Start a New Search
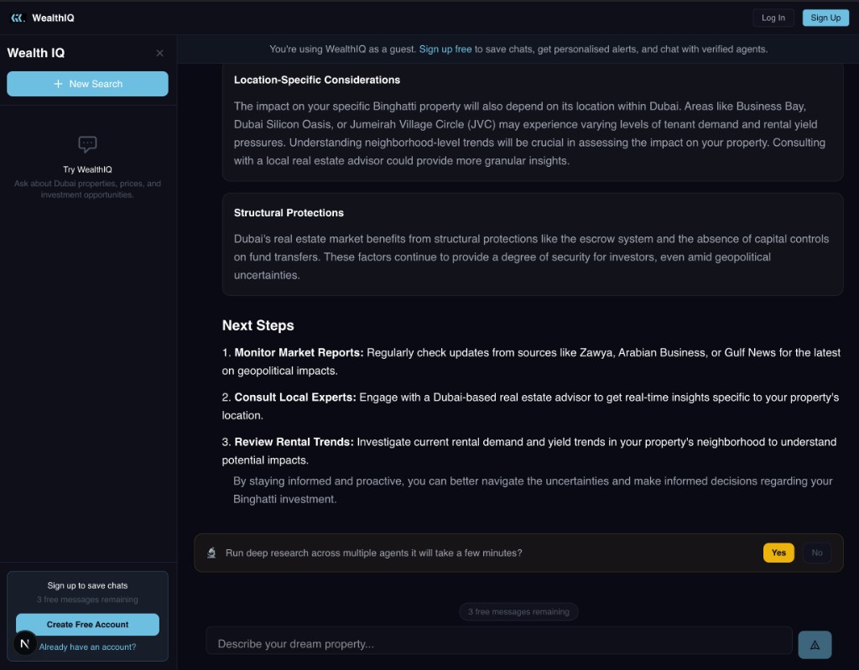The height and width of the screenshot is (670, 859). pyautogui.click(x=87, y=84)
